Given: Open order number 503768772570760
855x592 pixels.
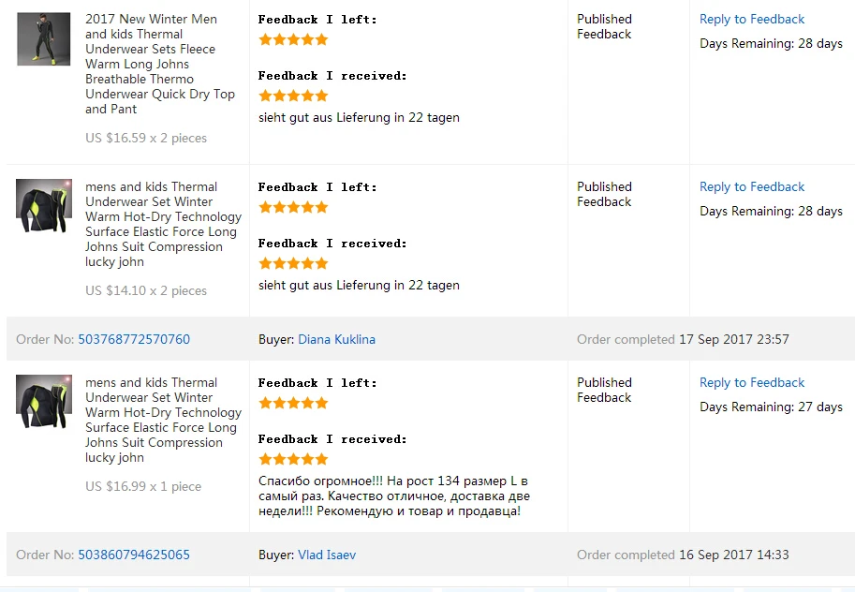Looking at the screenshot, I should pyautogui.click(x=134, y=339).
